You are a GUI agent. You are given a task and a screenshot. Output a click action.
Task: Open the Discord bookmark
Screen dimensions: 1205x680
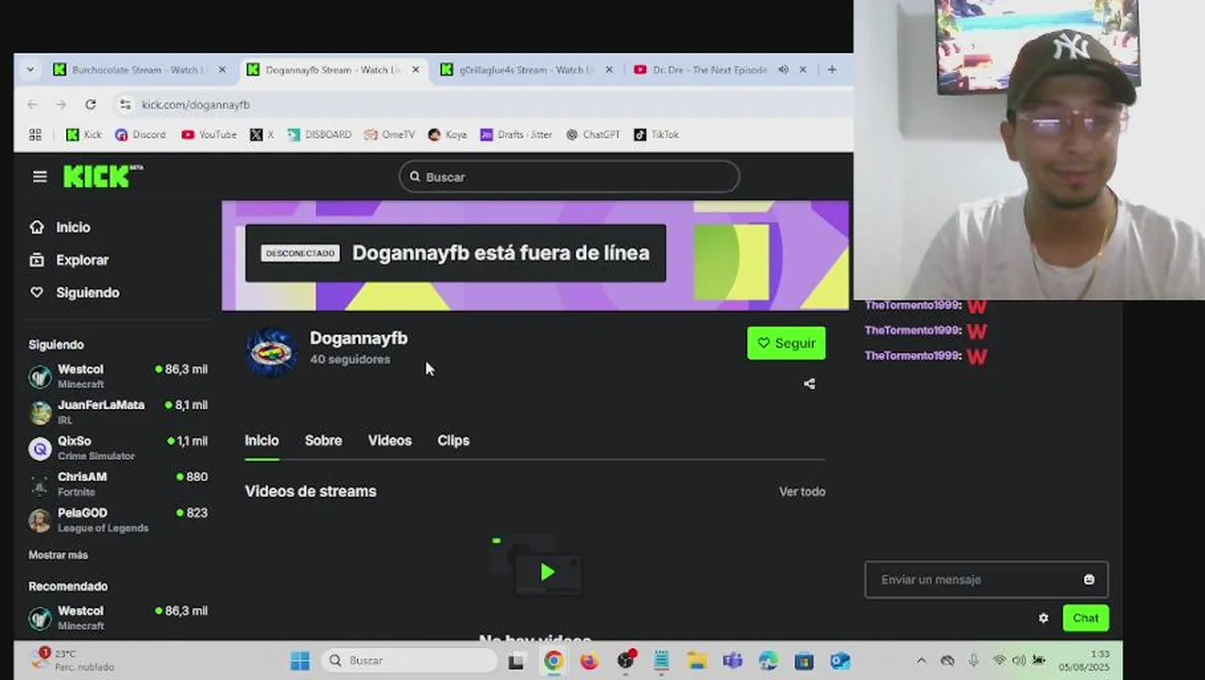point(140,135)
